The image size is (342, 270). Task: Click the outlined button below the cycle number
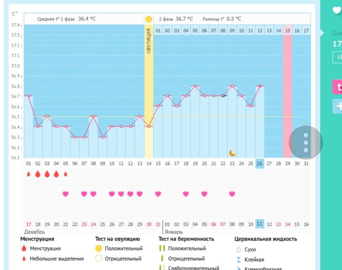pyautogui.click(x=338, y=57)
